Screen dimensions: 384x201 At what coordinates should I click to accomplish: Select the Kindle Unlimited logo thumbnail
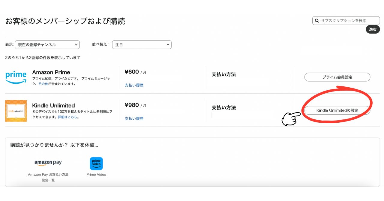click(x=16, y=111)
